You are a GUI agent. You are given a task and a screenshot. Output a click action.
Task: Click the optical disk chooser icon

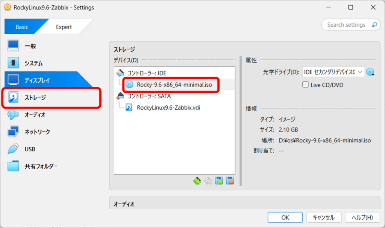(370, 72)
